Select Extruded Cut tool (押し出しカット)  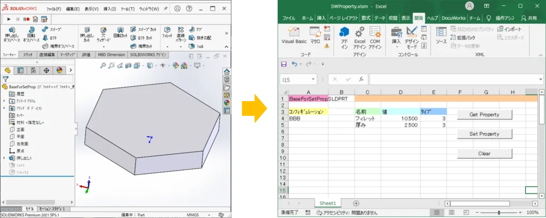(x=87, y=33)
